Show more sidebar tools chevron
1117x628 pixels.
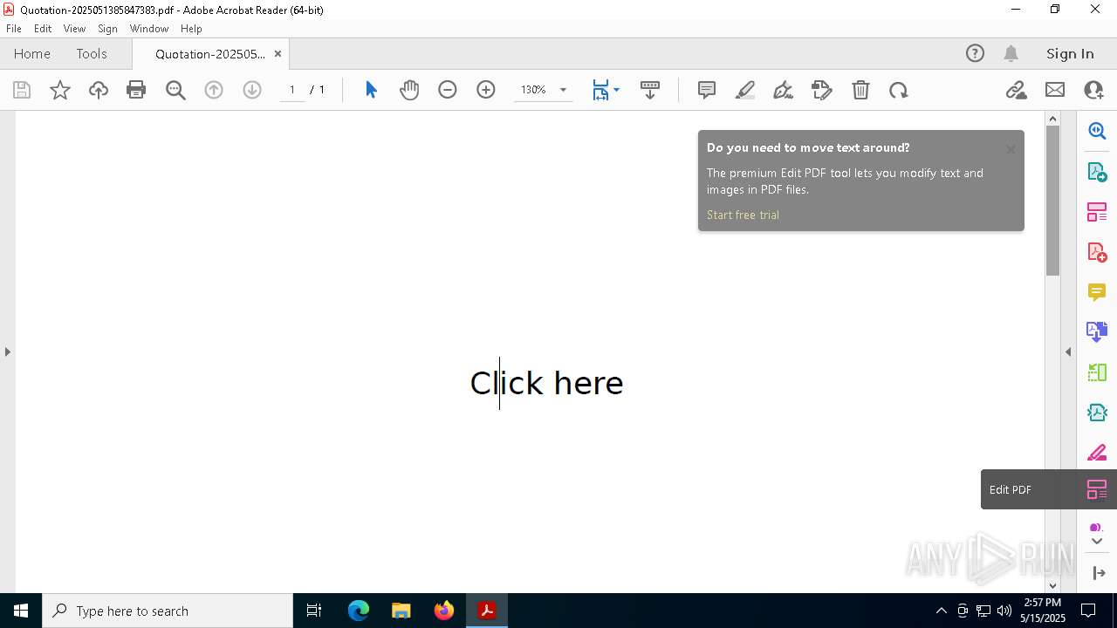[1097, 542]
